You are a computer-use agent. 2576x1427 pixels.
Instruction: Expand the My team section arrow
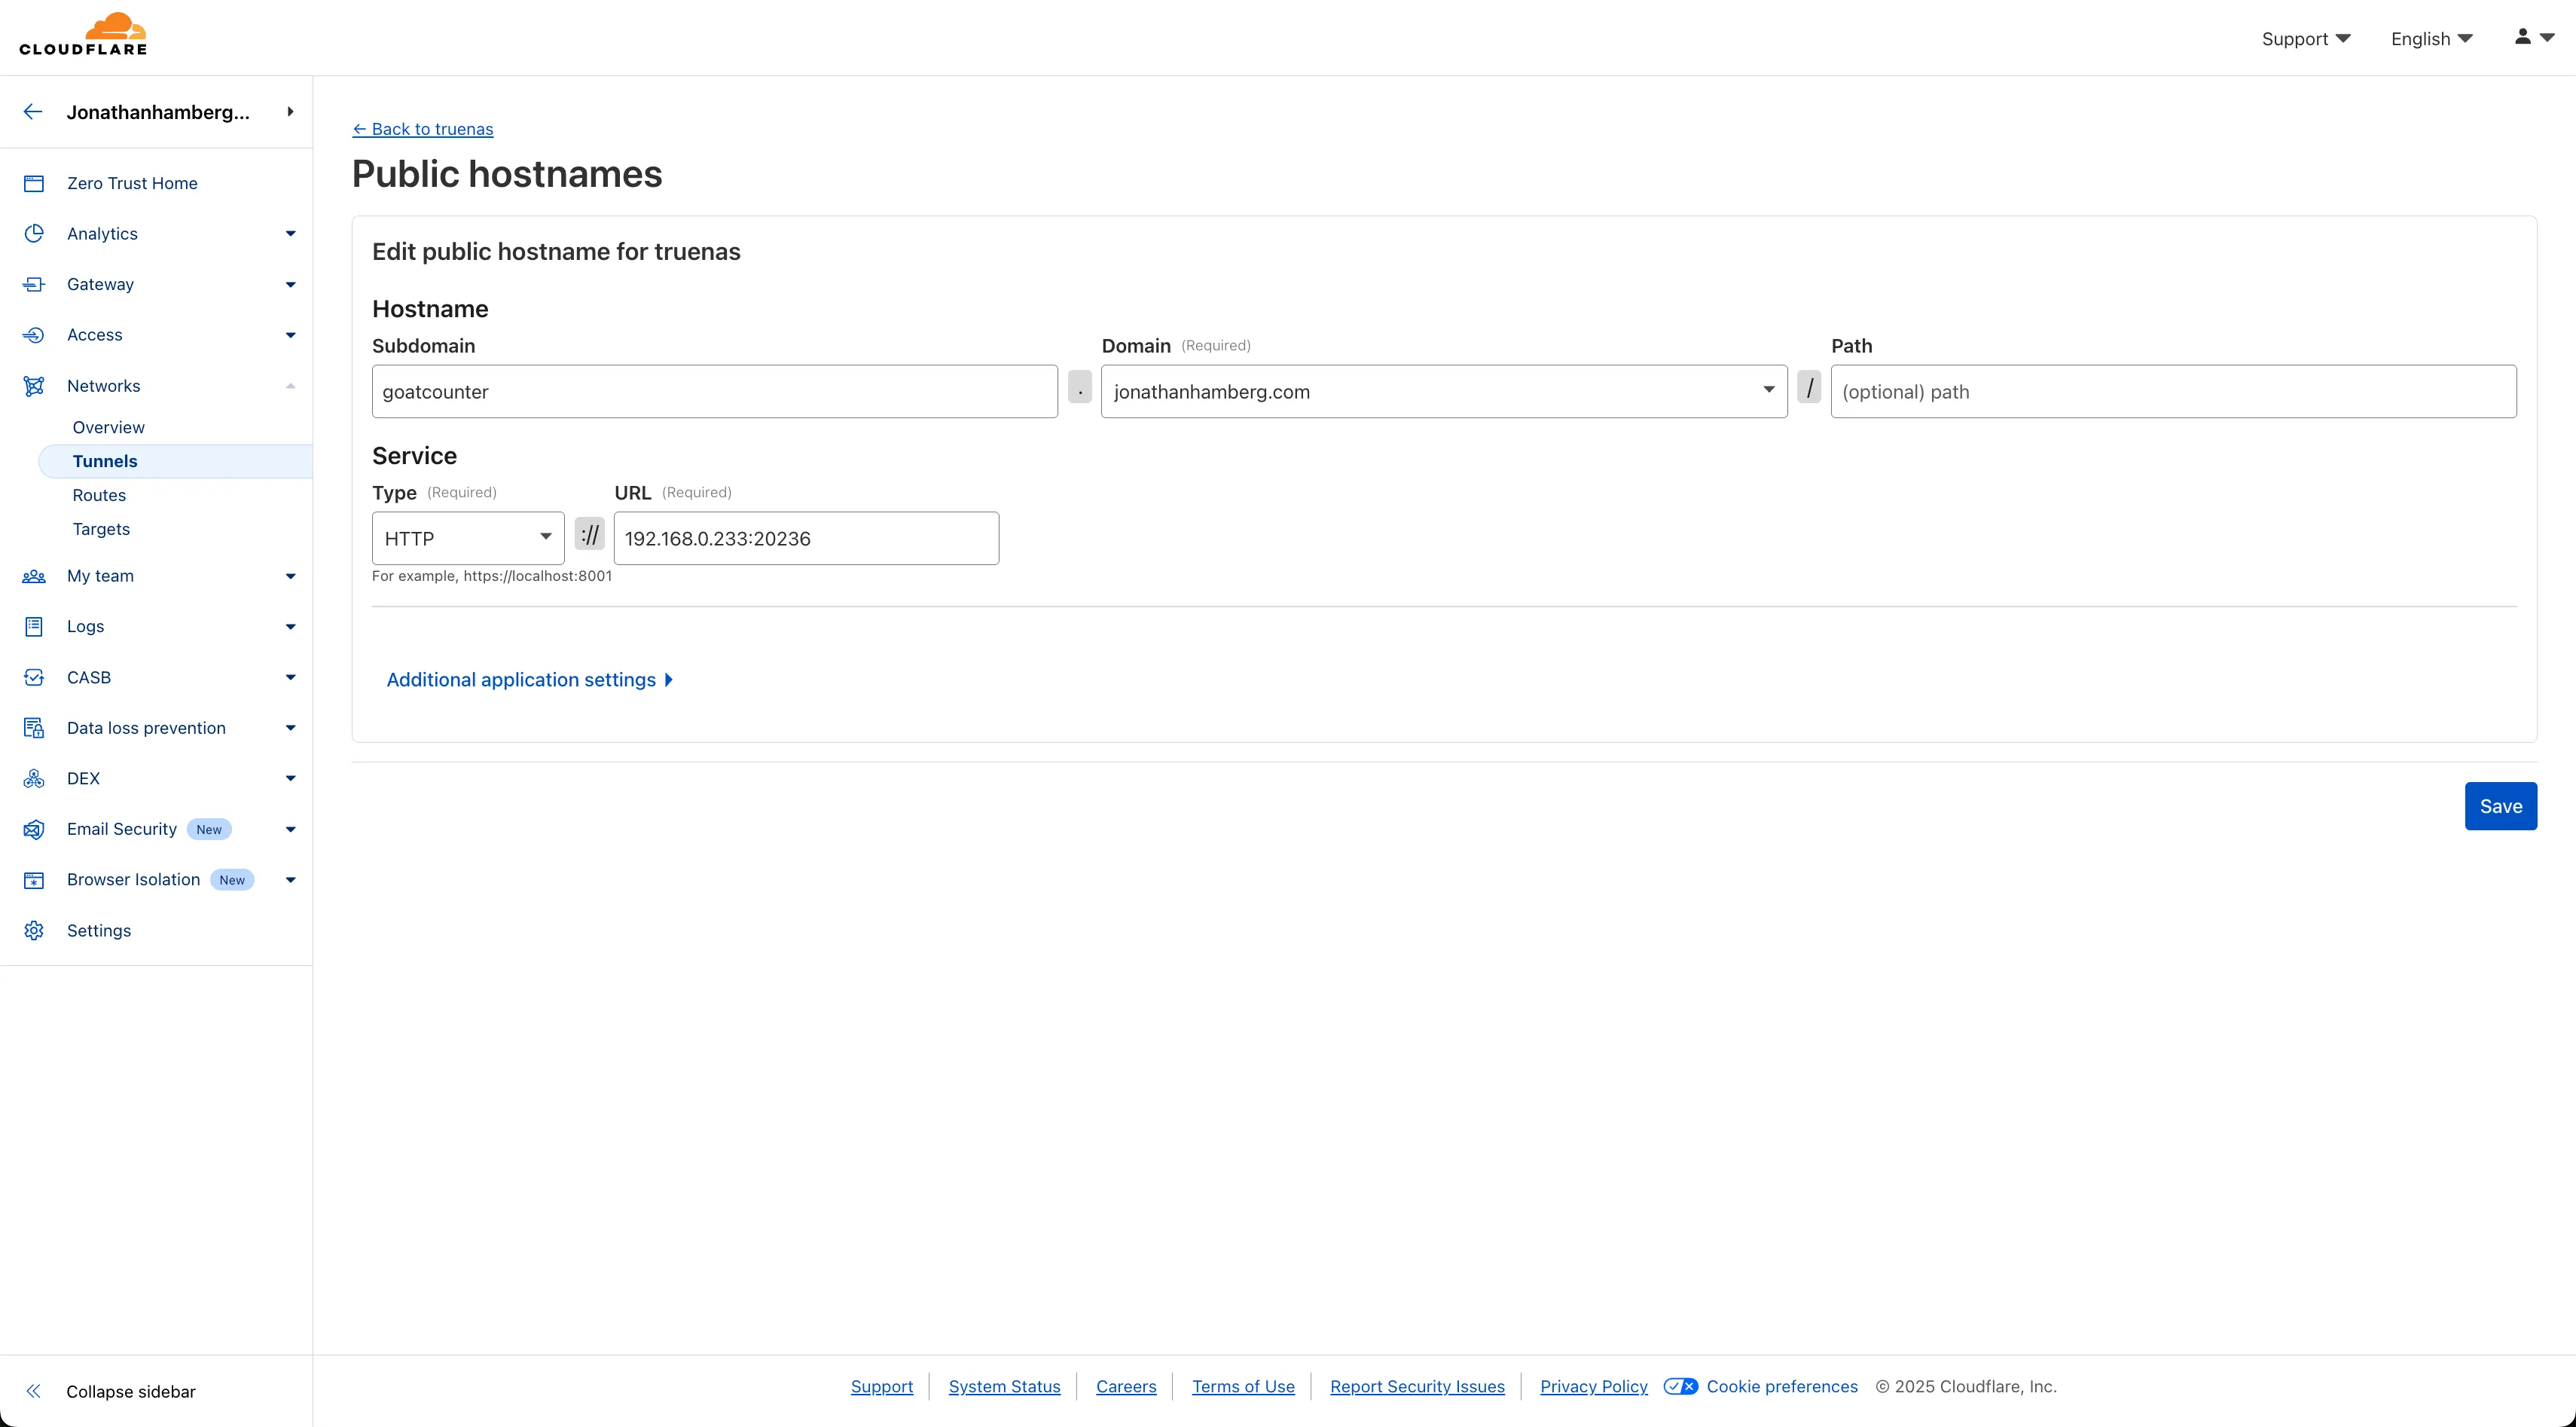[291, 576]
